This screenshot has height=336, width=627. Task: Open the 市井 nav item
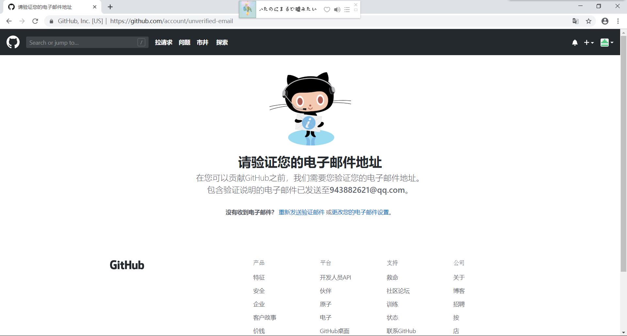(x=202, y=42)
